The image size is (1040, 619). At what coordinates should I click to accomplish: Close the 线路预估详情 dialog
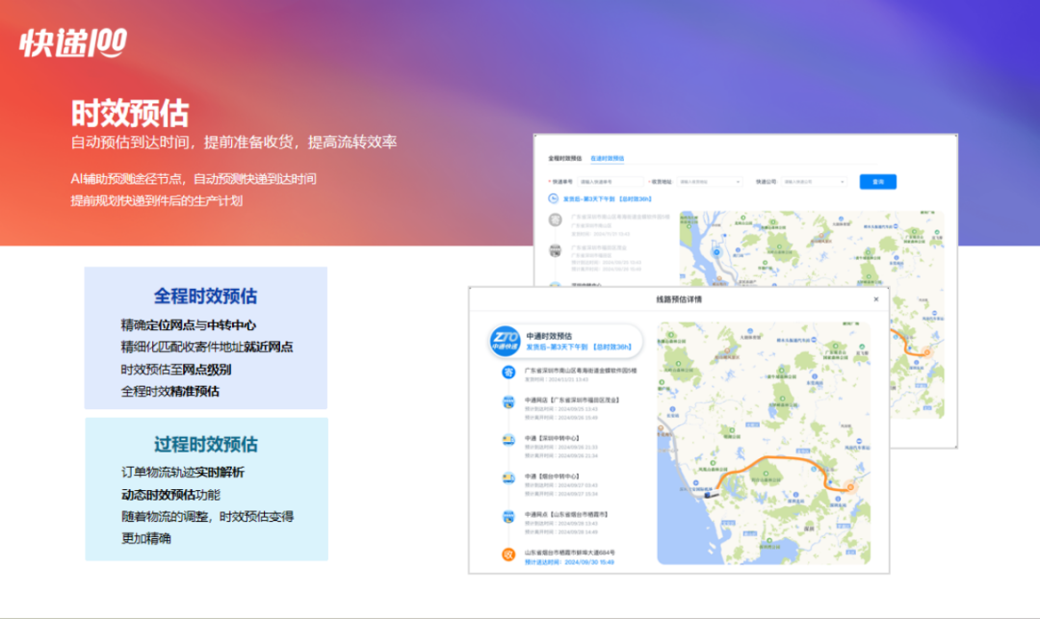click(876, 298)
